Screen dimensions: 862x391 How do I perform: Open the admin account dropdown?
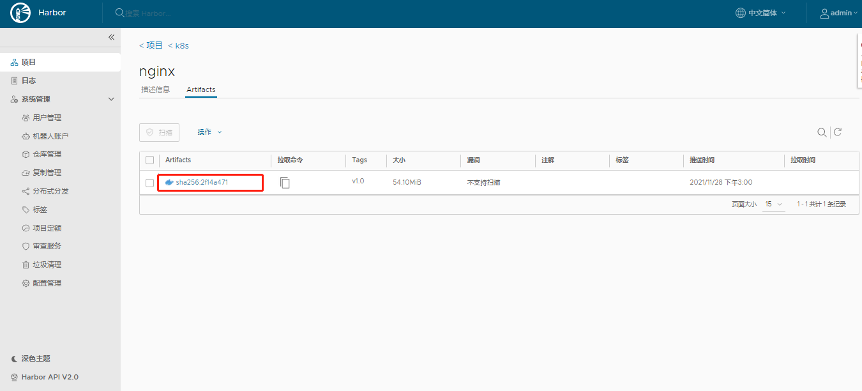tap(838, 13)
